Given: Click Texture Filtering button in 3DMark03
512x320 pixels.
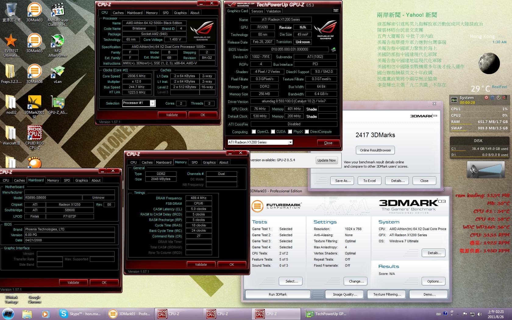Looking at the screenshot, I should click(x=387, y=294).
